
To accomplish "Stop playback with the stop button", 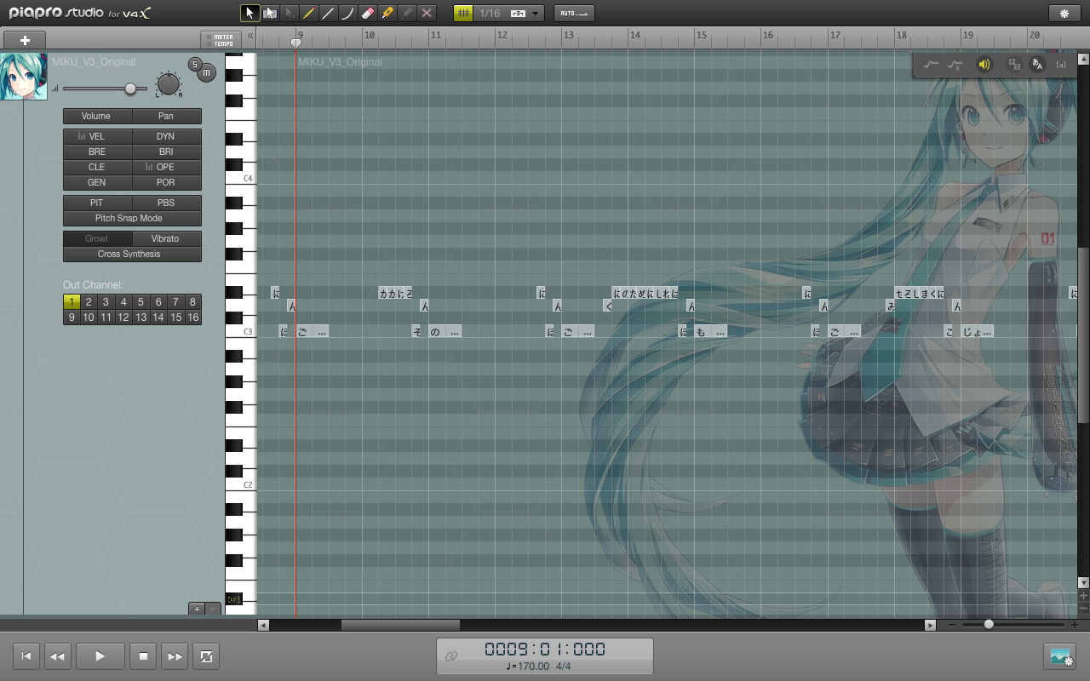I will pos(143,656).
